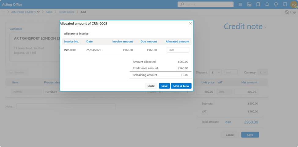Open the support headset icon
The height and width of the screenshot is (147, 298).
click(x=276, y=5)
